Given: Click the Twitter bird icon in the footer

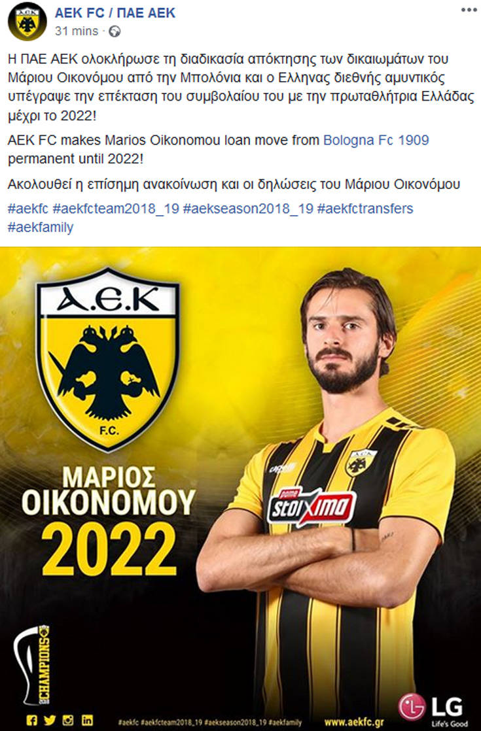Looking at the screenshot, I should coord(50,721).
